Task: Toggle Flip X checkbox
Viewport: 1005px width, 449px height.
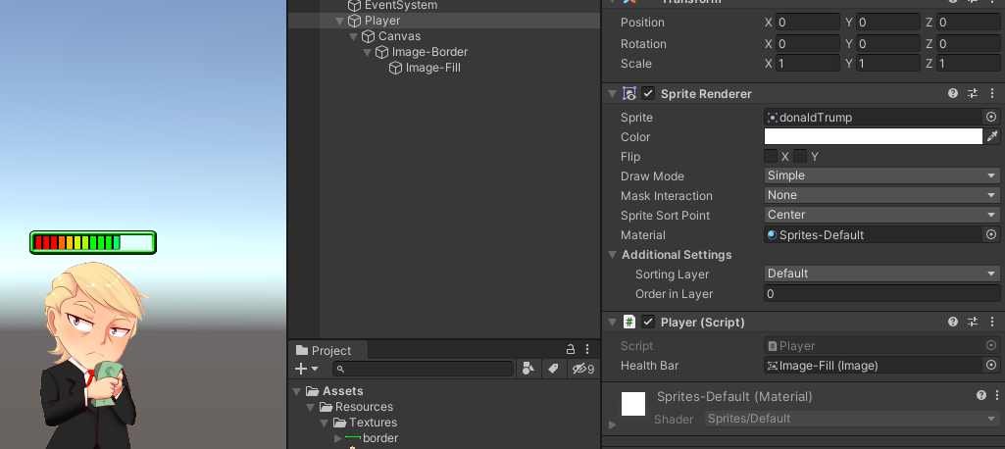Action: (771, 156)
